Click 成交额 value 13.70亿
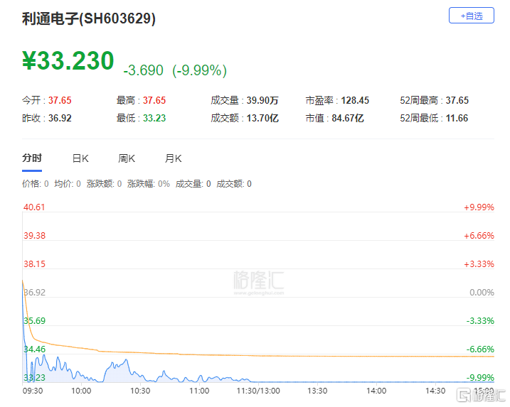The width and height of the screenshot is (510, 407). (262, 118)
